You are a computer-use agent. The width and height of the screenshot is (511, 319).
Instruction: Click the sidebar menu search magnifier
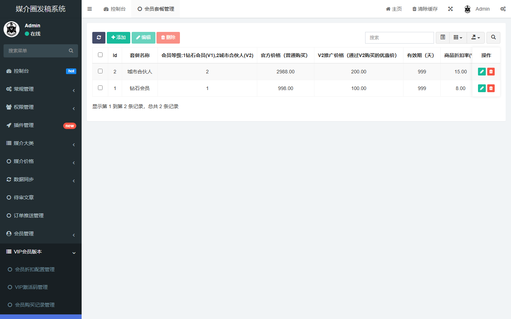point(71,51)
